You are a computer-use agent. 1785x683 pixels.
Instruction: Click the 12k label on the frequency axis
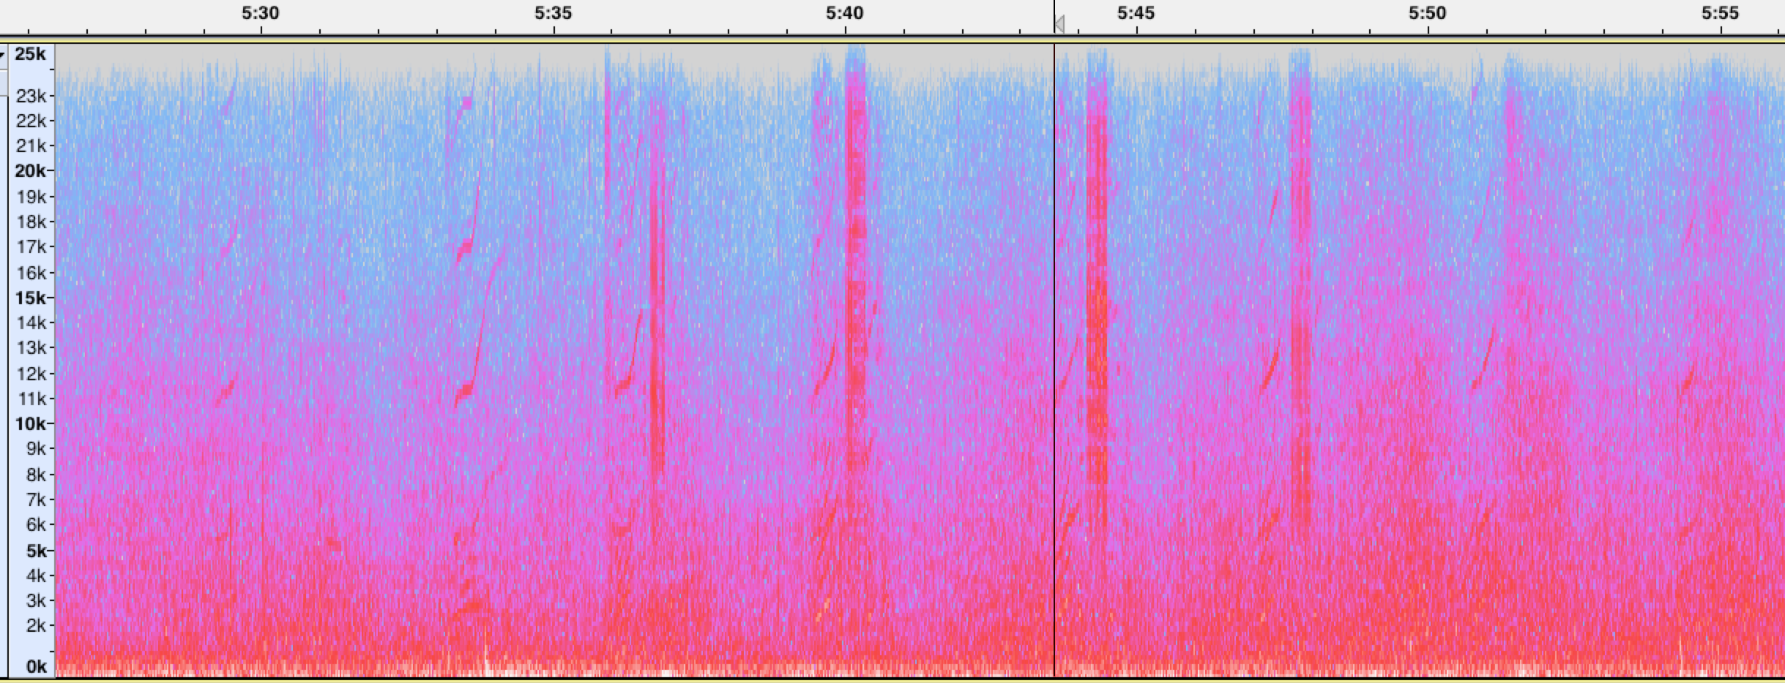pos(31,374)
